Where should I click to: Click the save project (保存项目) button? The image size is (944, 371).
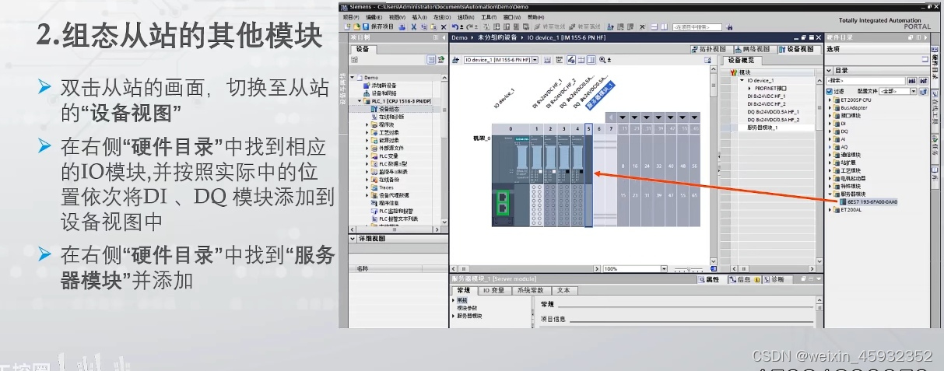click(377, 26)
